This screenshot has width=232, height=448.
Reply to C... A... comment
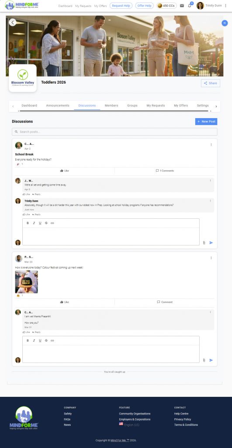(36, 332)
